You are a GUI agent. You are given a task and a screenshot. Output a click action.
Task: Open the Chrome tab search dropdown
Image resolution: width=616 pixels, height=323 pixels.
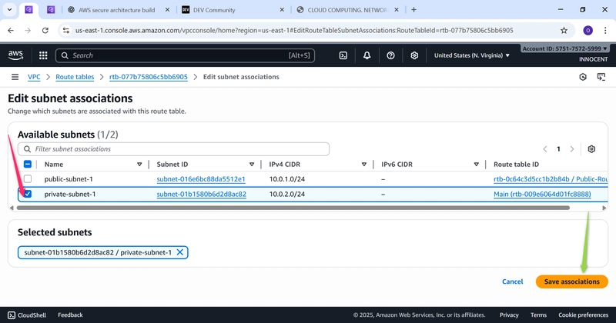[x=9, y=10]
